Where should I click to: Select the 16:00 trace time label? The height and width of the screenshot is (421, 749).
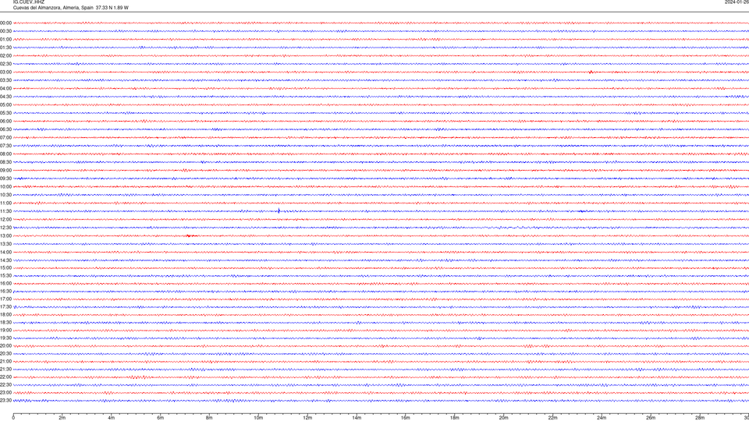(5, 284)
